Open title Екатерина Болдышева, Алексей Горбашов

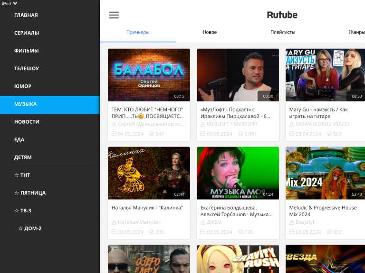236,211
